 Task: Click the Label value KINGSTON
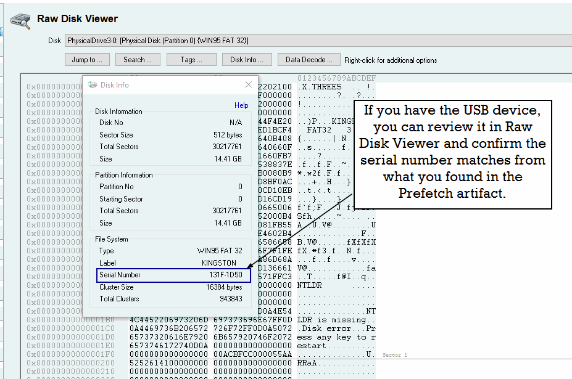[x=219, y=263]
